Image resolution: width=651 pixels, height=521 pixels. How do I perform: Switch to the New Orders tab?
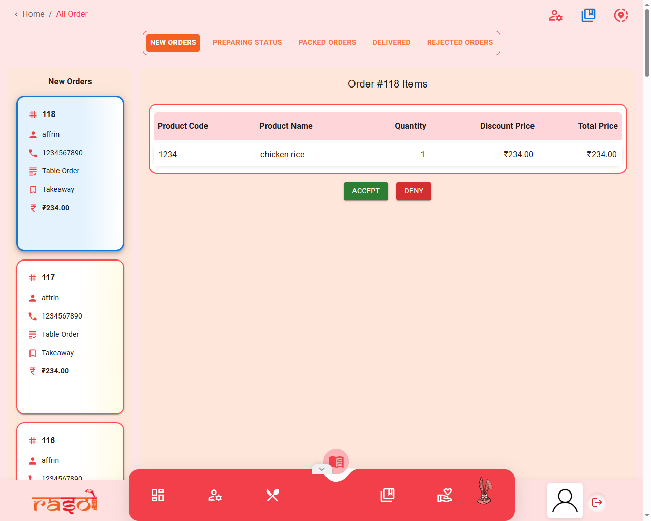click(x=173, y=43)
